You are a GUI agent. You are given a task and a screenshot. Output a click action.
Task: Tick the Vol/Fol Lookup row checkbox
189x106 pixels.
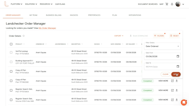pyautogui.click(x=11, y=52)
